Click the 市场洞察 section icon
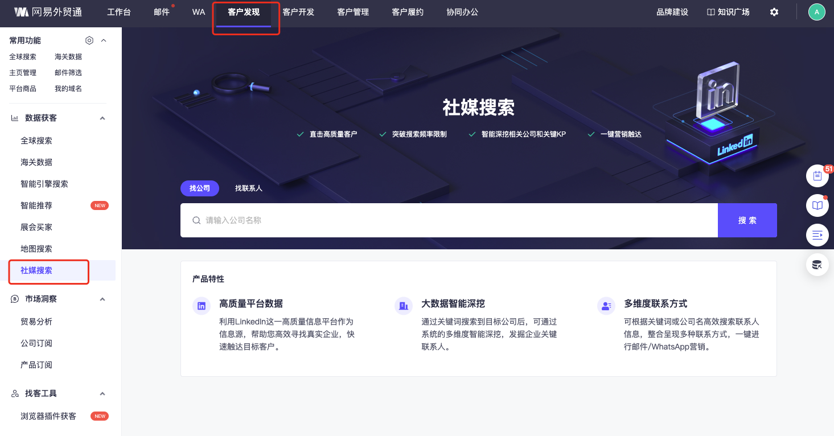This screenshot has width=834, height=436. coord(15,299)
